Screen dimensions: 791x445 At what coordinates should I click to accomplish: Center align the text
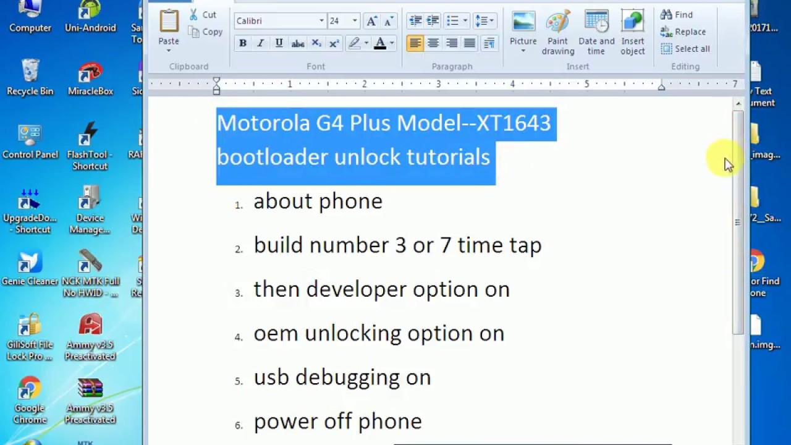tap(433, 43)
